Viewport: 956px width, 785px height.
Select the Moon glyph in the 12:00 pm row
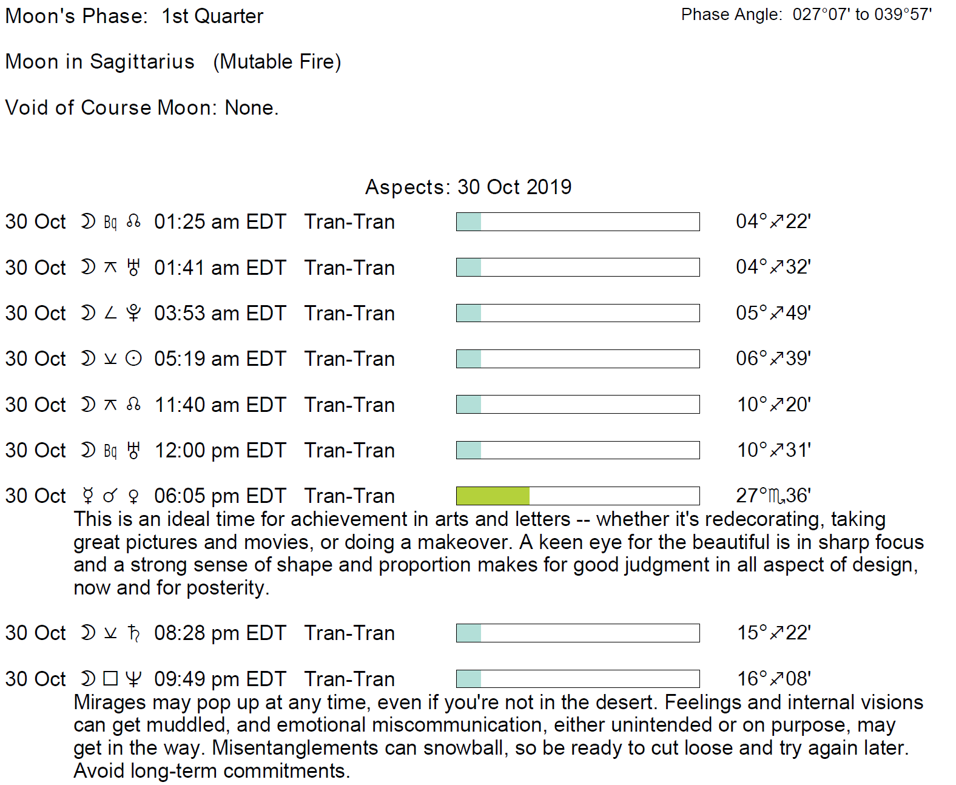coord(88,450)
